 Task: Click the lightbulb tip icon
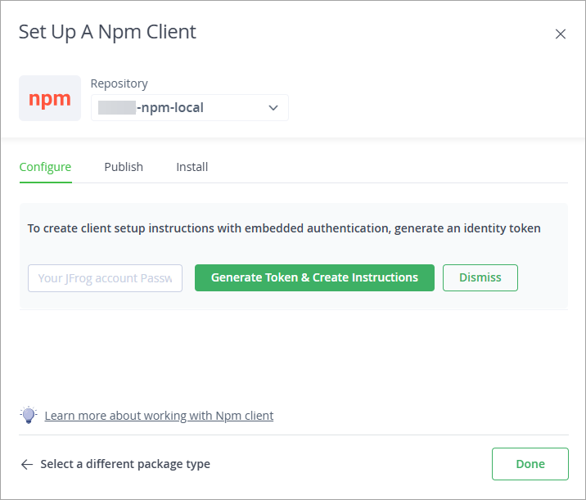click(x=29, y=415)
